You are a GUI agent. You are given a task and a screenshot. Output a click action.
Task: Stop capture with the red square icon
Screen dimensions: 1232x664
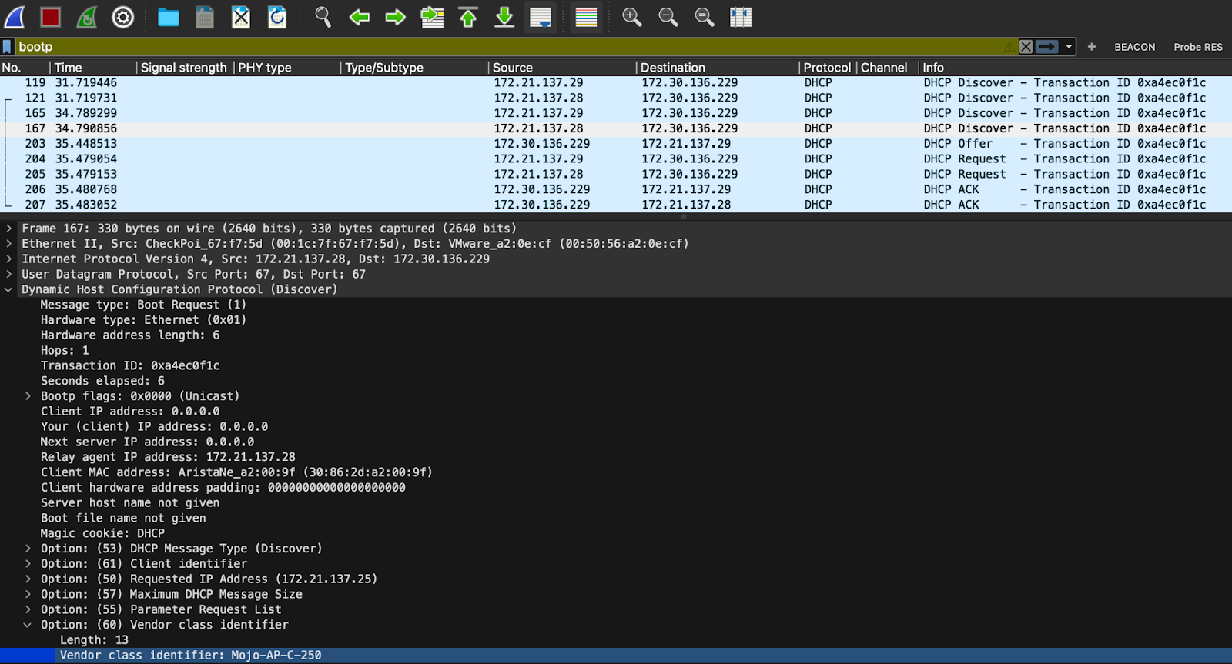[51, 17]
